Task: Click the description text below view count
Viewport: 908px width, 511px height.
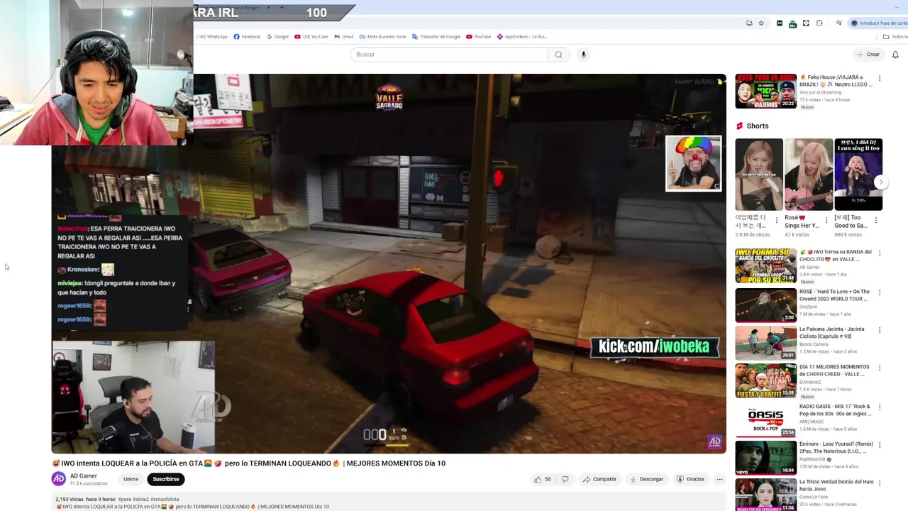Action: click(192, 507)
